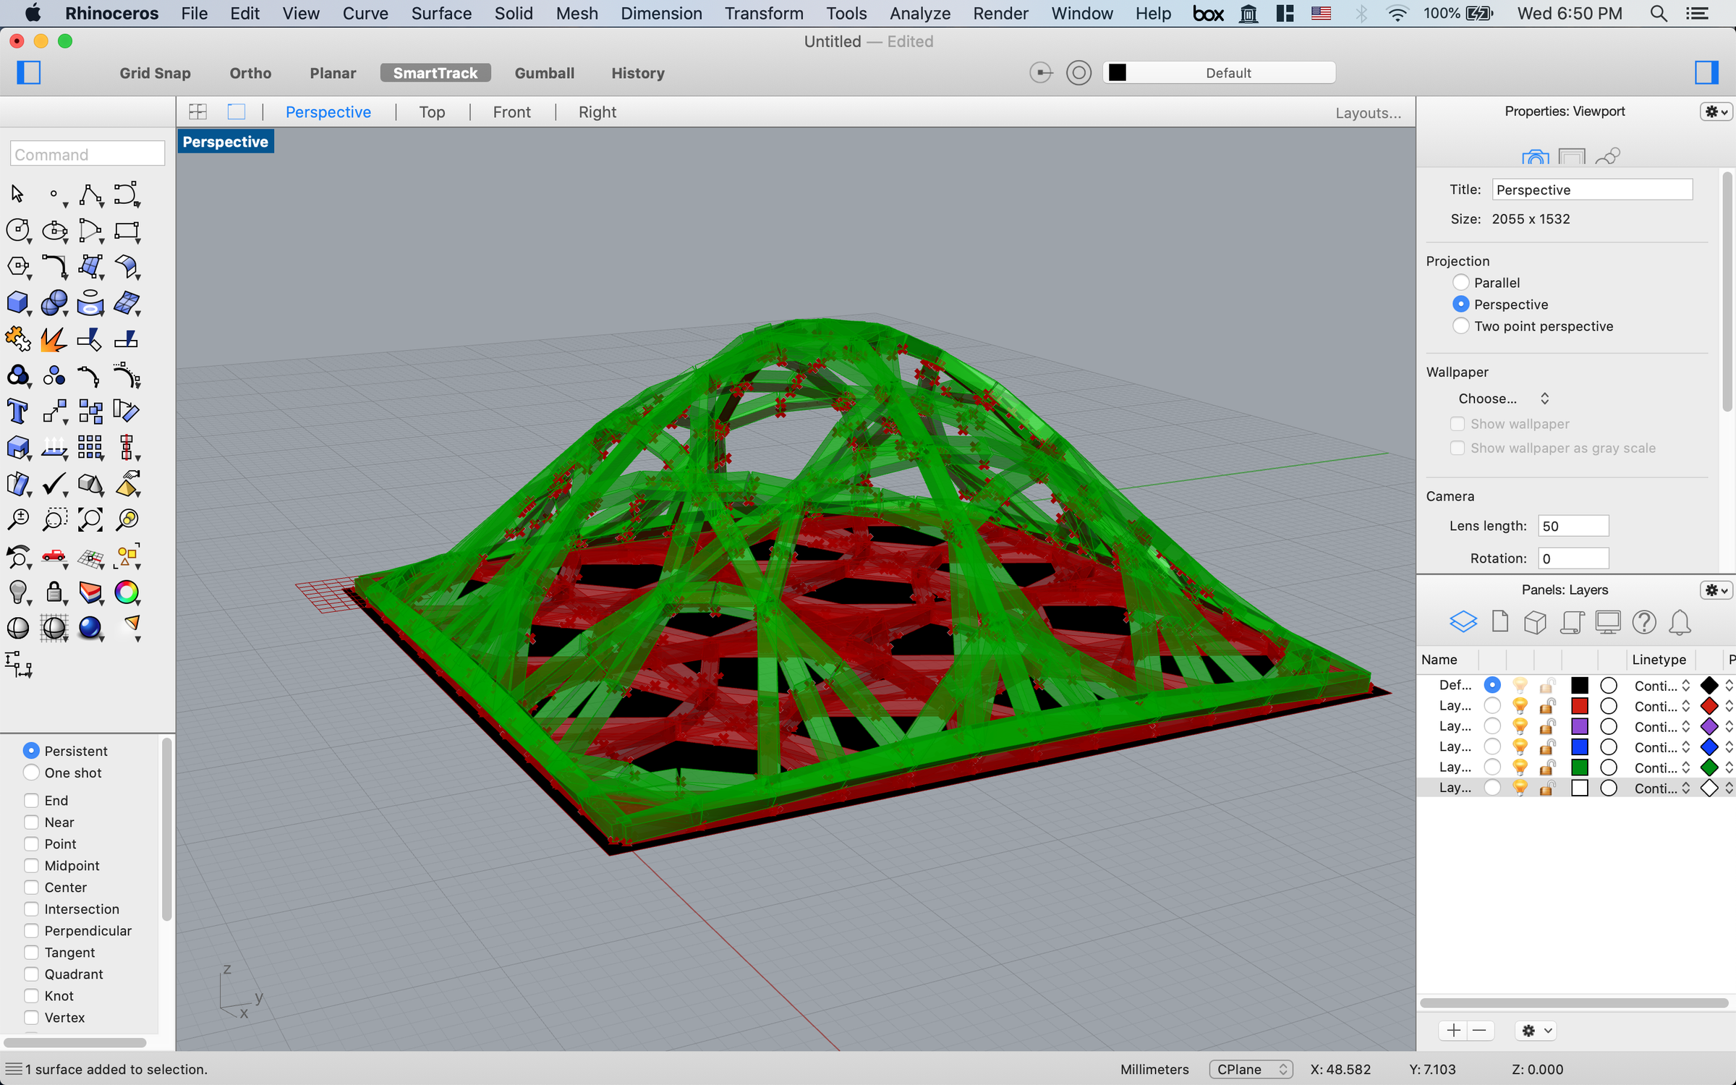Pick the Circle drawing tool
Image resolution: width=1736 pixels, height=1085 pixels.
pos(19,231)
